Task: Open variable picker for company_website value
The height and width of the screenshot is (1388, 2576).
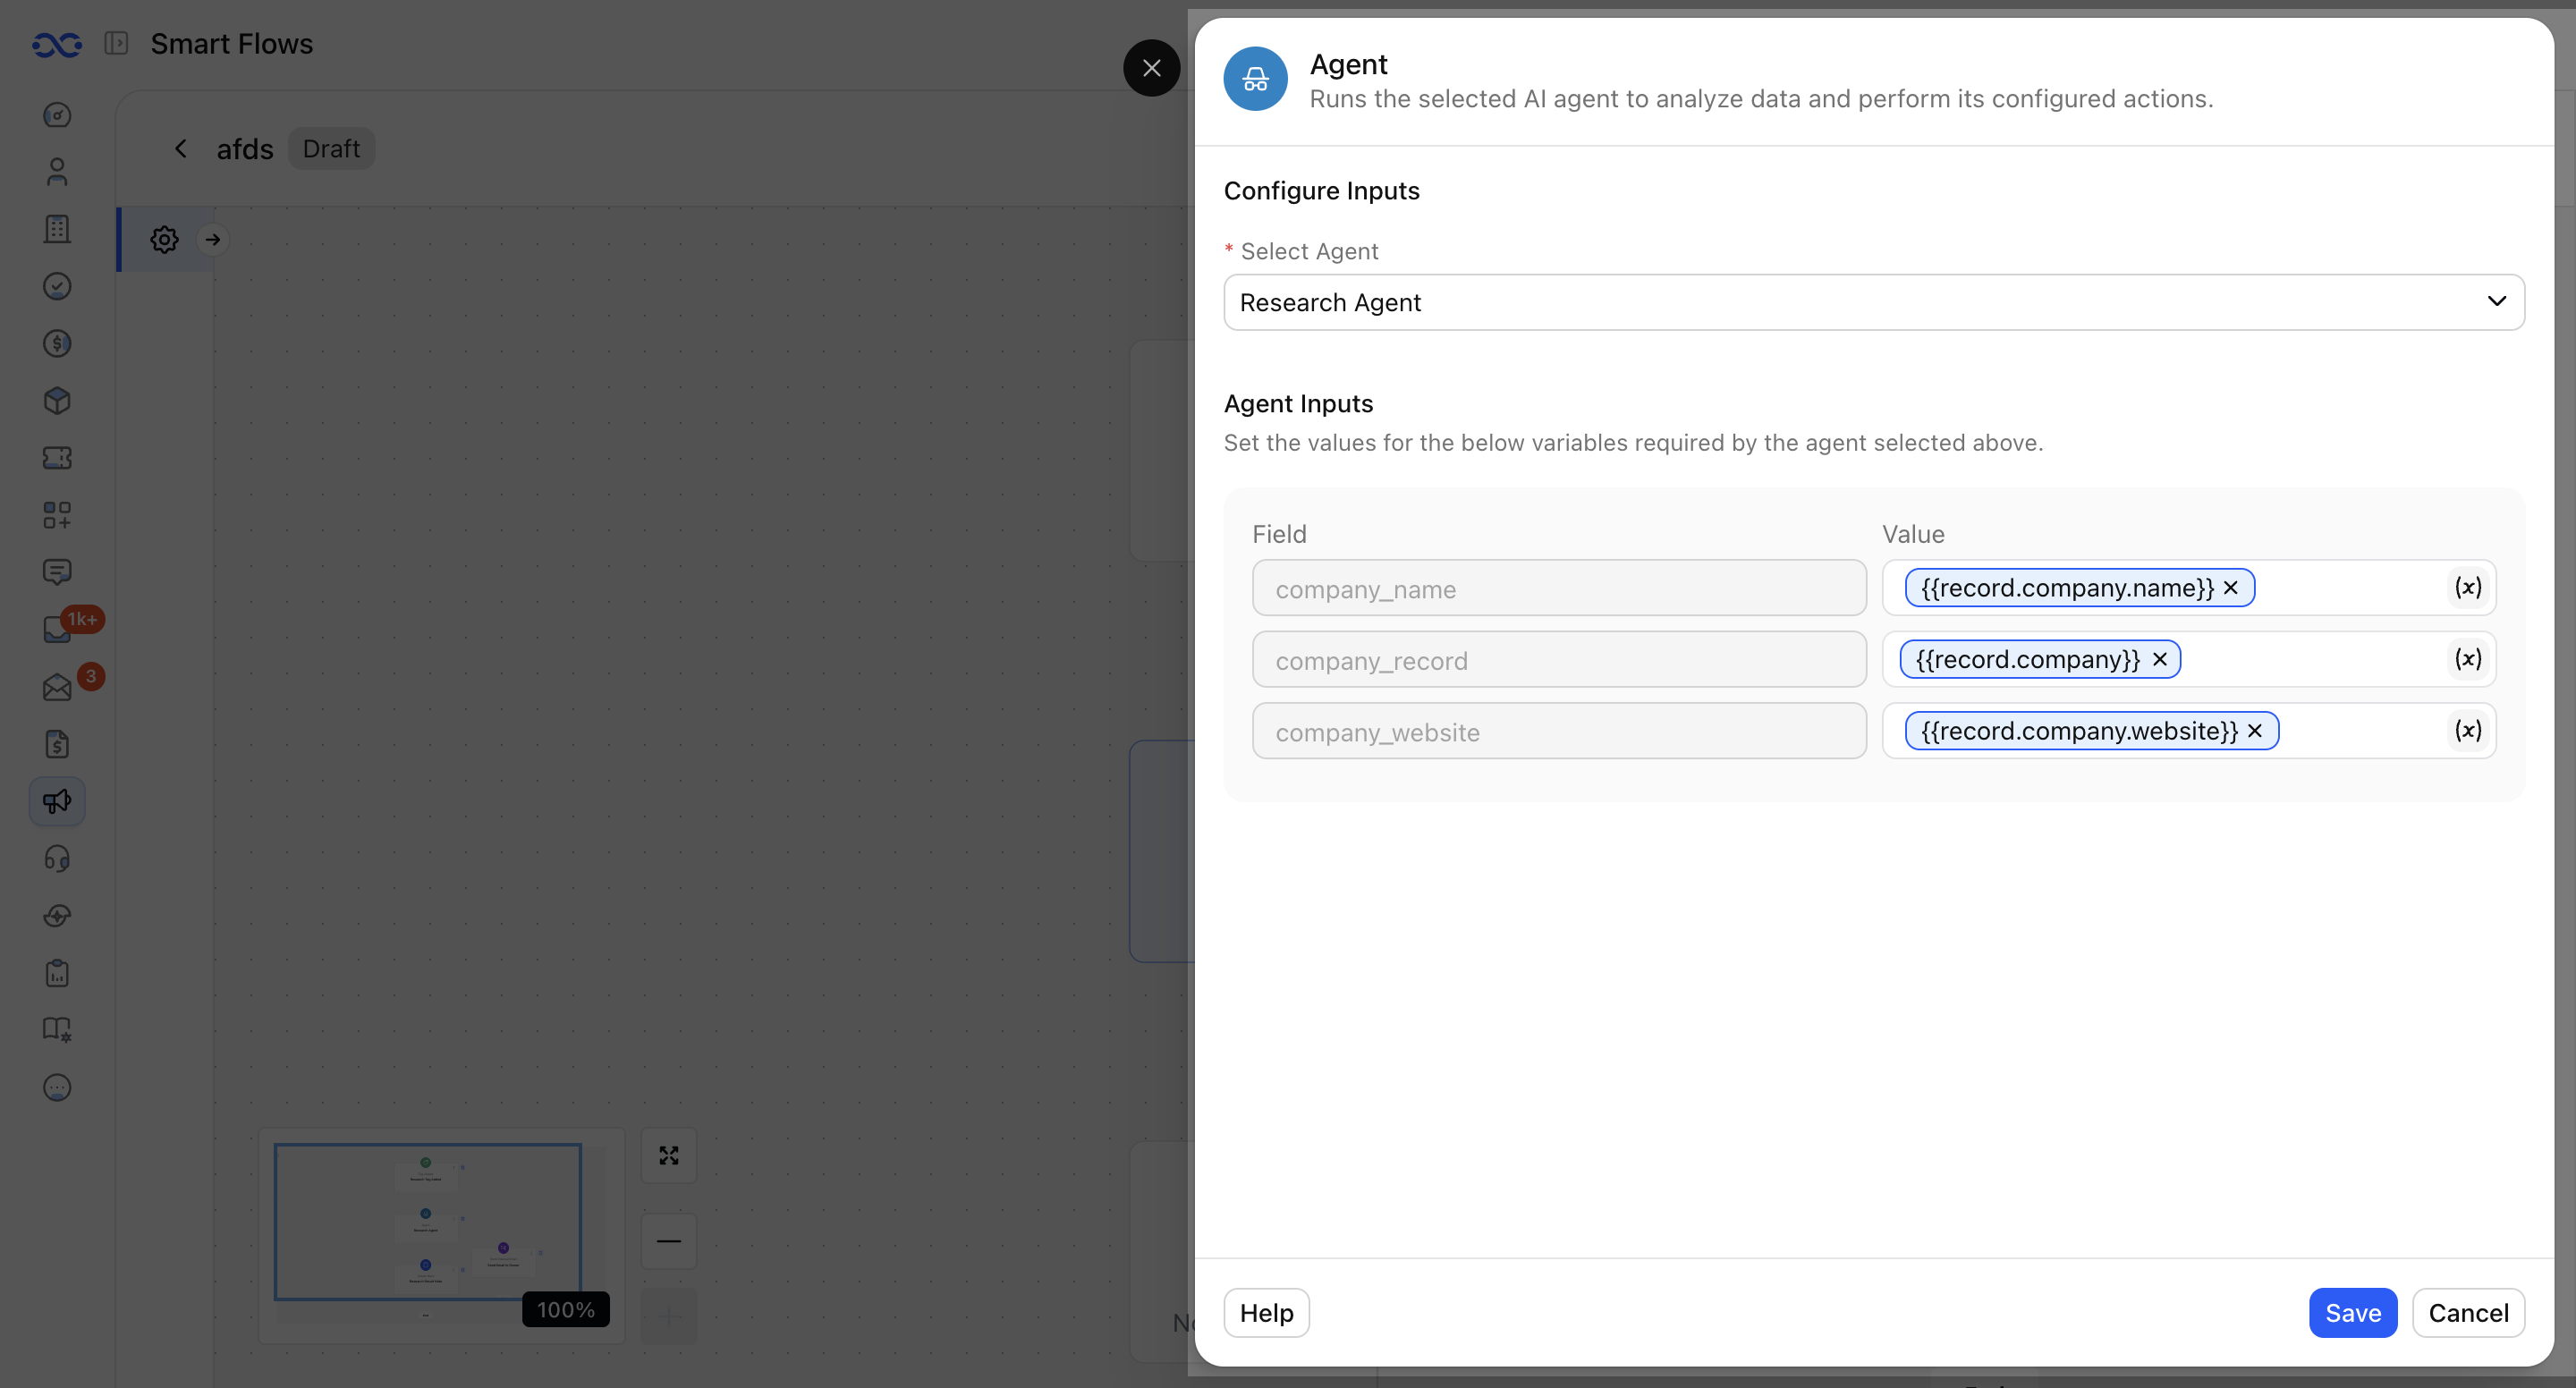Action: 2467,731
